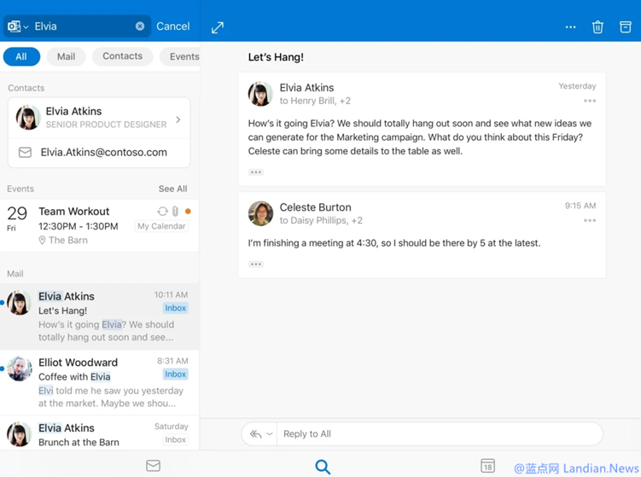Open Outlook account switcher dropdown

pos(17,26)
